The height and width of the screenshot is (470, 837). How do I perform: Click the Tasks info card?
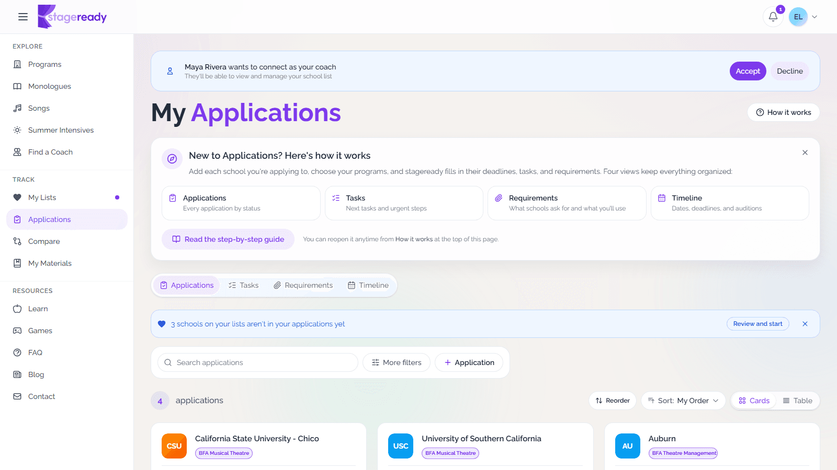[x=404, y=203]
